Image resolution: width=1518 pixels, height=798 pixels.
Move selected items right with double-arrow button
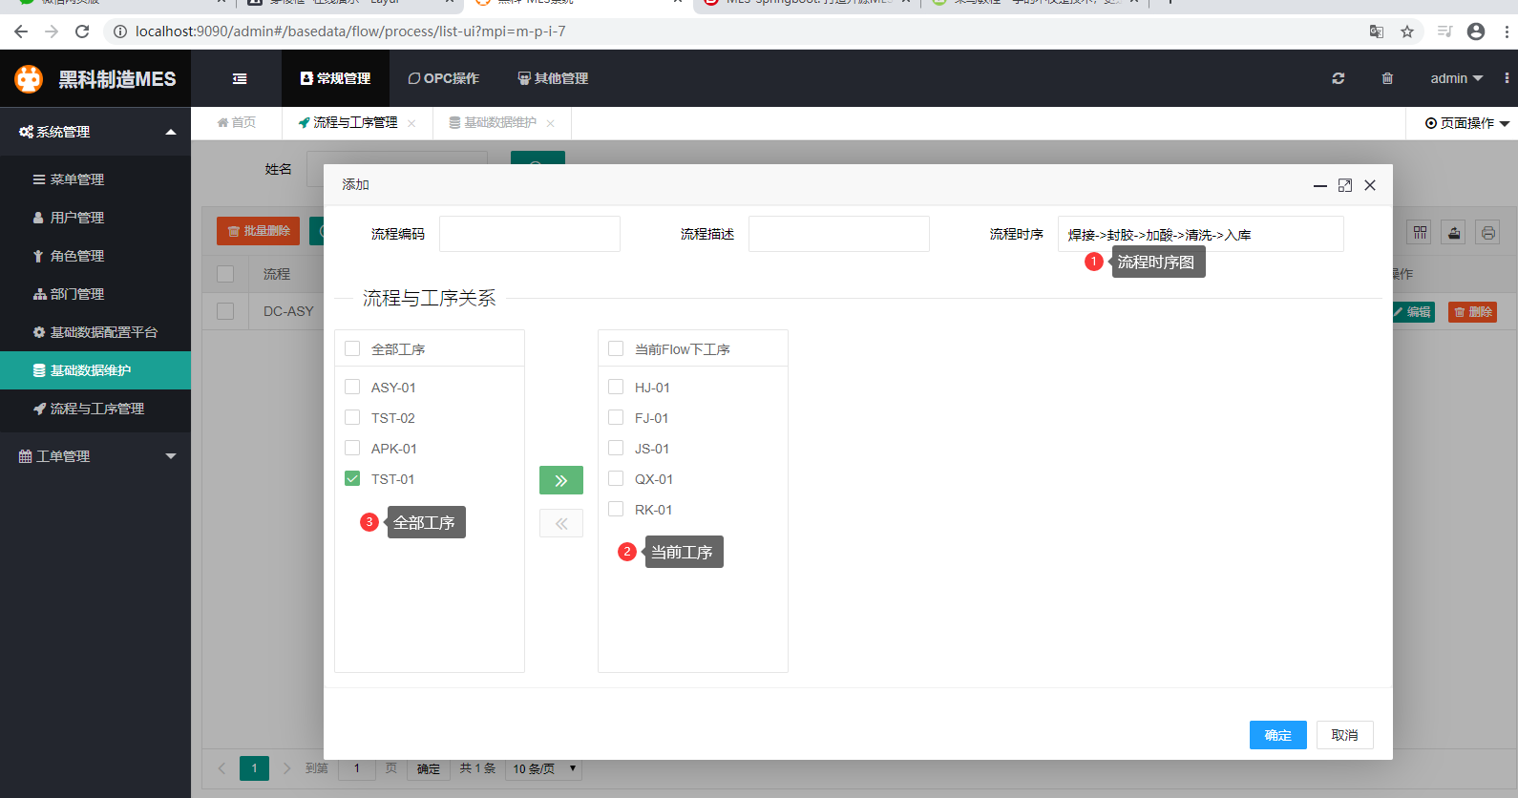coord(561,480)
